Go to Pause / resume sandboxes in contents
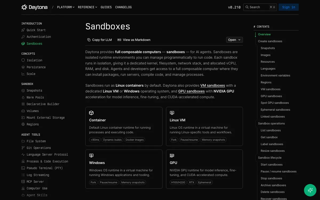This screenshot has width=320, height=200. 278,171
